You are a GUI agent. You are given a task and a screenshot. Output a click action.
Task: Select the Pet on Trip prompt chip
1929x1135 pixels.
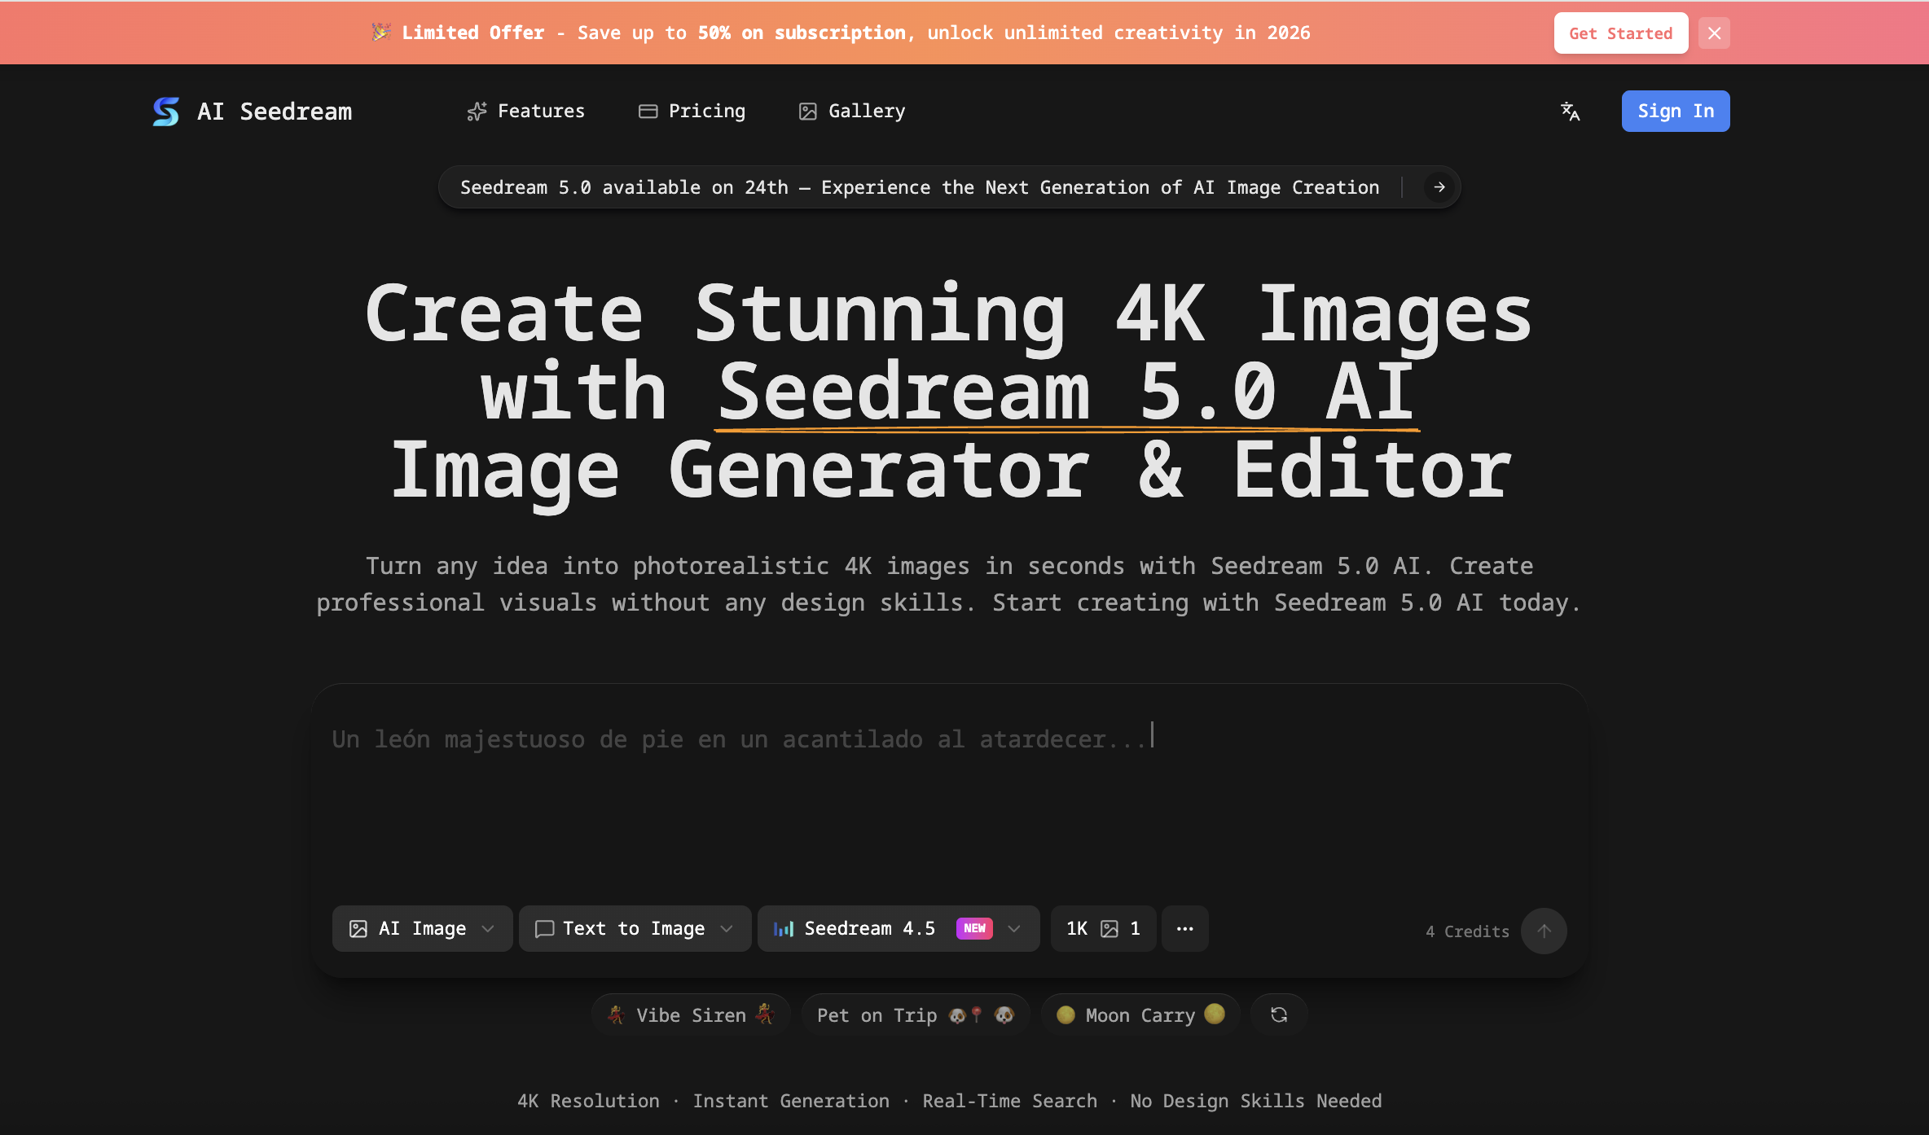[914, 1014]
